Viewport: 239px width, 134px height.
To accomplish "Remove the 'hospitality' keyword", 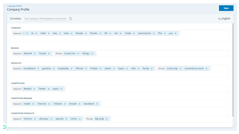I will [71, 69].
